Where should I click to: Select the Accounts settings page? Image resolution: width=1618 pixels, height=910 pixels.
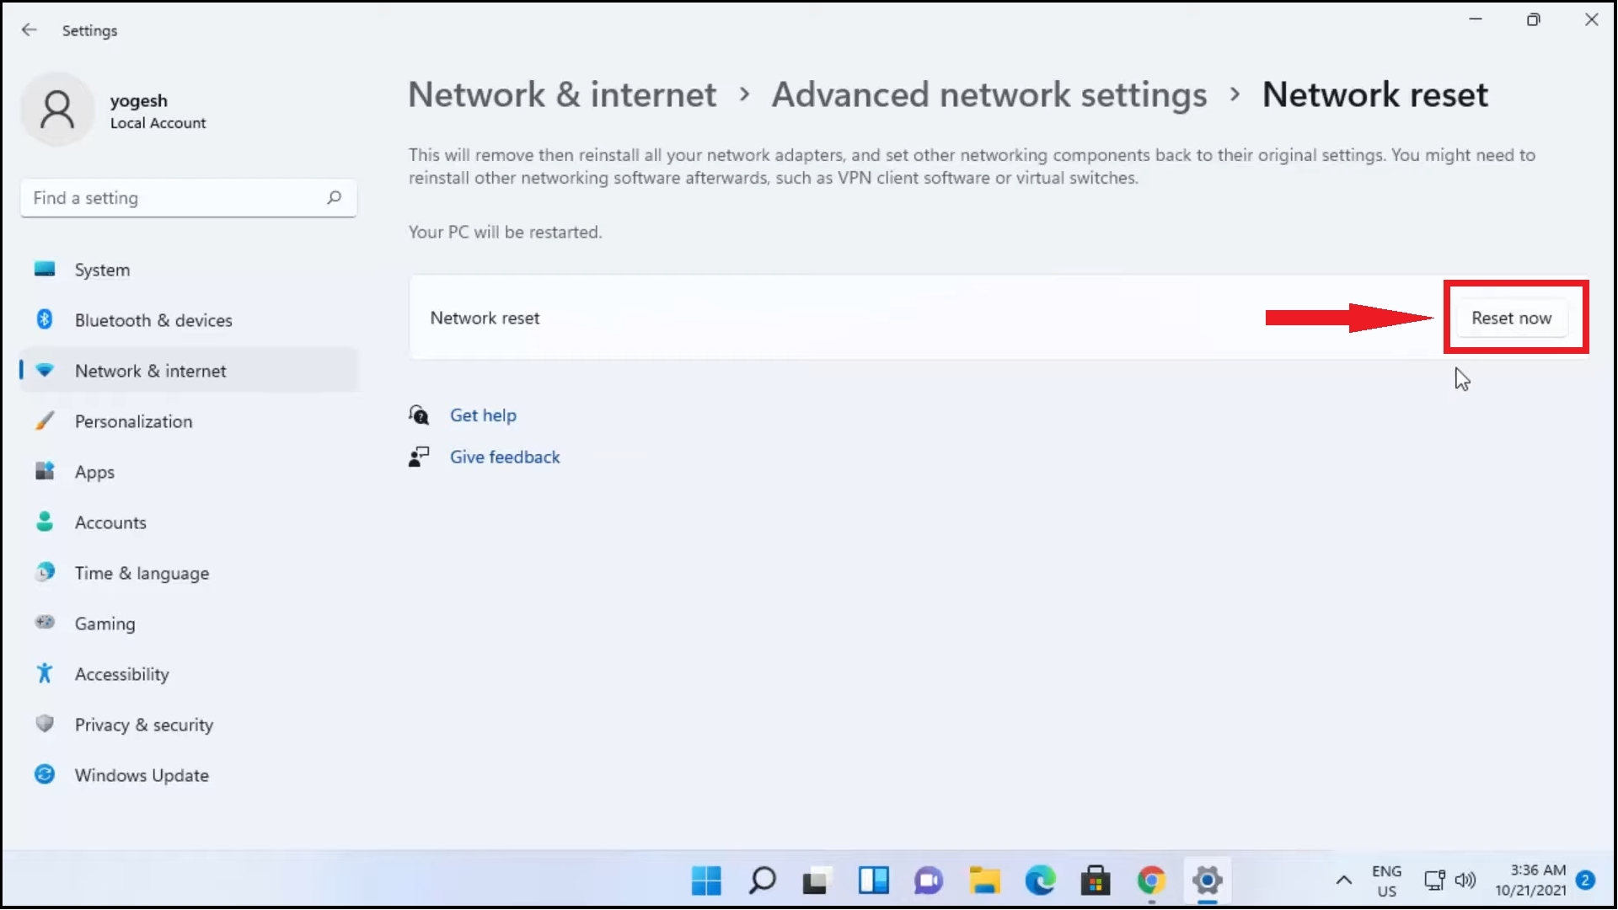pyautogui.click(x=110, y=522)
